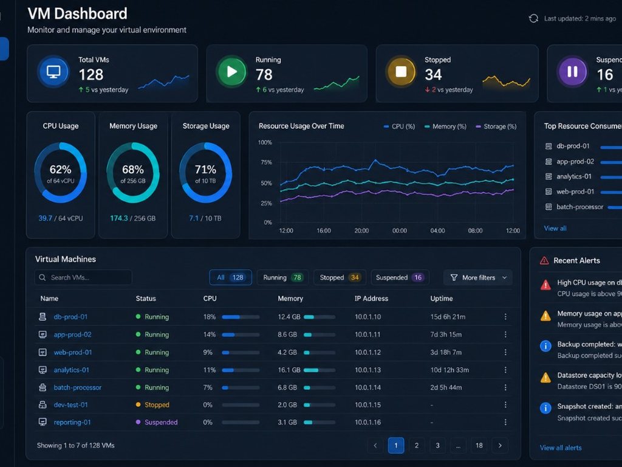This screenshot has height=467, width=622.
Task: Open the actions menu for web-prod-01
Action: pos(505,352)
